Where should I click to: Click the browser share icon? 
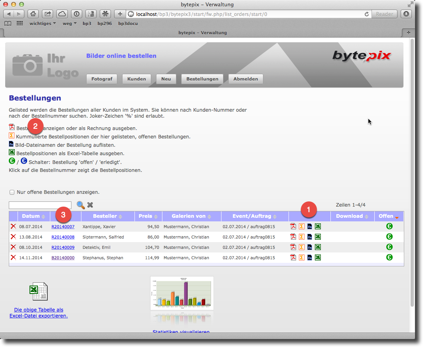click(x=47, y=14)
